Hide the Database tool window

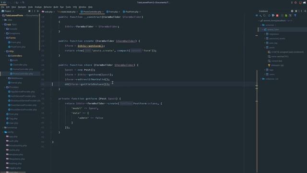(305, 11)
